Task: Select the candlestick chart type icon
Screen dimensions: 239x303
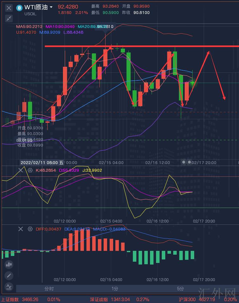Action: coord(9,264)
